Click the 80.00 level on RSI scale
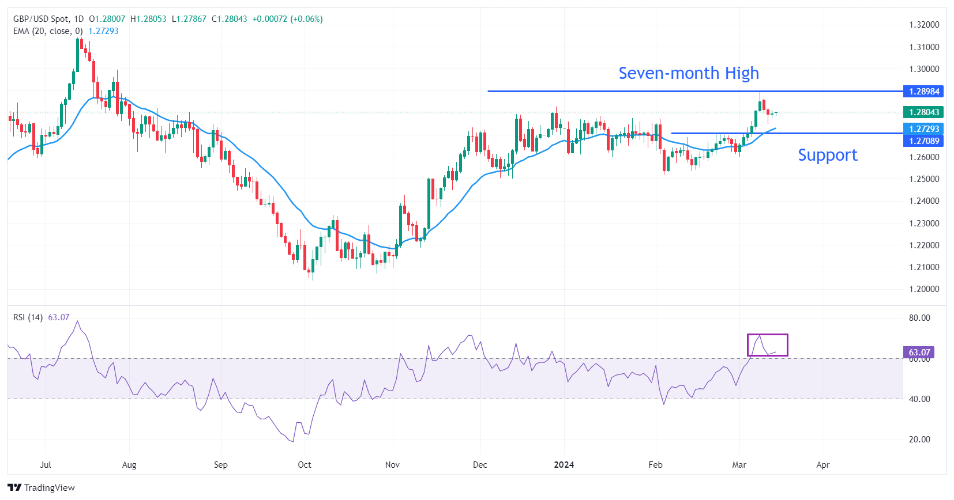 pos(919,318)
